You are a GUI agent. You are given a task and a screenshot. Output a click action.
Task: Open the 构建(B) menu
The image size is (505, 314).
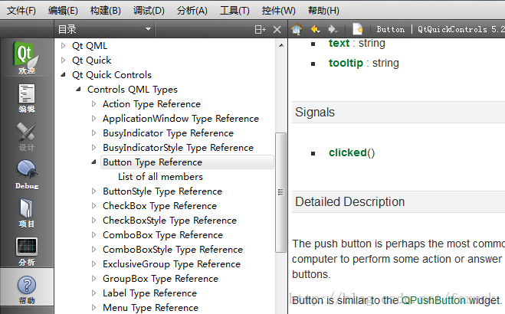[x=106, y=11]
